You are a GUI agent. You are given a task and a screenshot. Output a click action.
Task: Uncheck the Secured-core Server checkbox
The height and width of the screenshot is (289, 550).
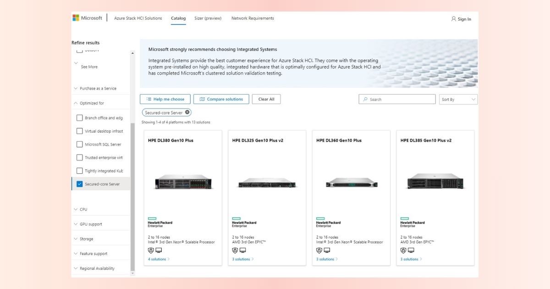[80, 184]
